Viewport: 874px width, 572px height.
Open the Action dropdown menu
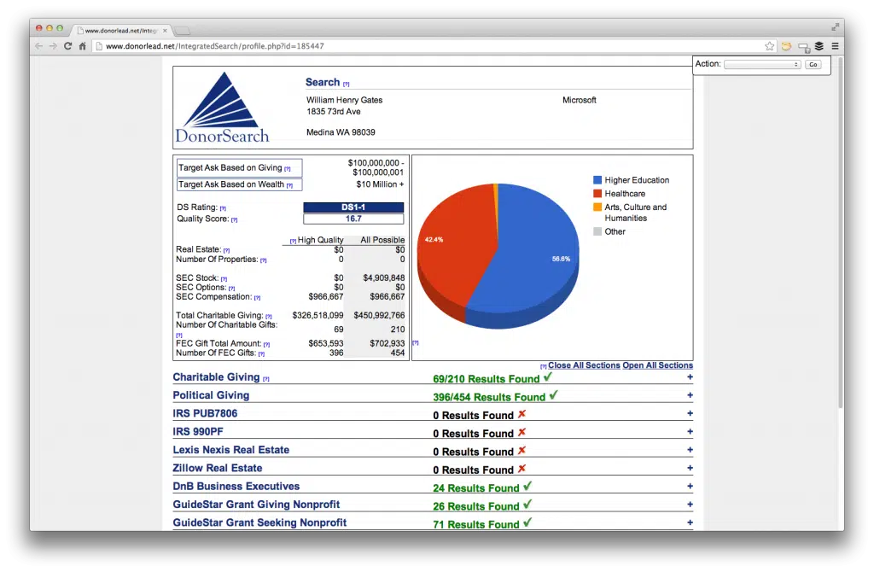[761, 65]
